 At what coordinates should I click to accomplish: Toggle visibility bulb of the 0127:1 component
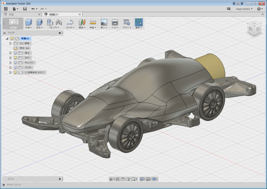[x=15, y=72]
